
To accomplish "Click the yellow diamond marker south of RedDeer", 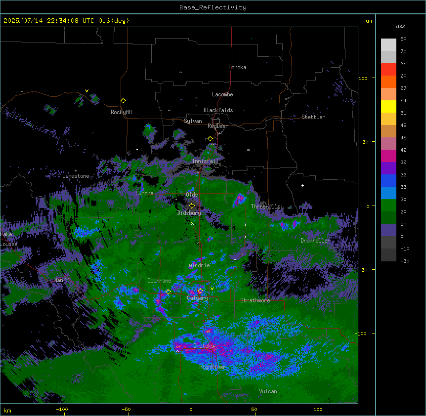I will tap(210, 139).
